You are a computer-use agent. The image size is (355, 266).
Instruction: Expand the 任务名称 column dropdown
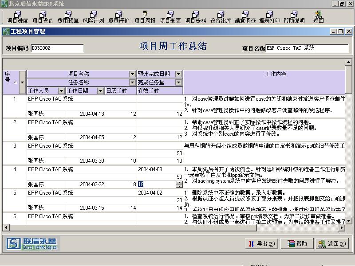click(132, 82)
